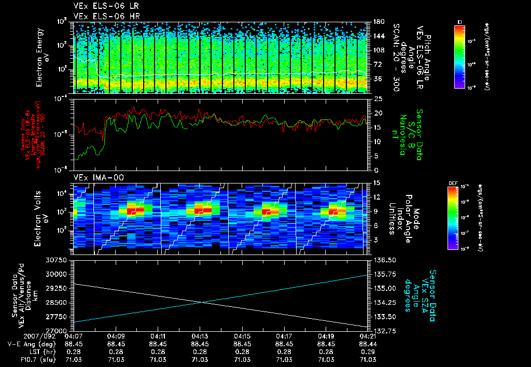
Task: Click the magnetic field tick value 25
Action: click(378, 99)
